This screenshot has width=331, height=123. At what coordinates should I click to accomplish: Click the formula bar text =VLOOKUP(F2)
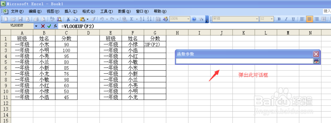coord(77,26)
